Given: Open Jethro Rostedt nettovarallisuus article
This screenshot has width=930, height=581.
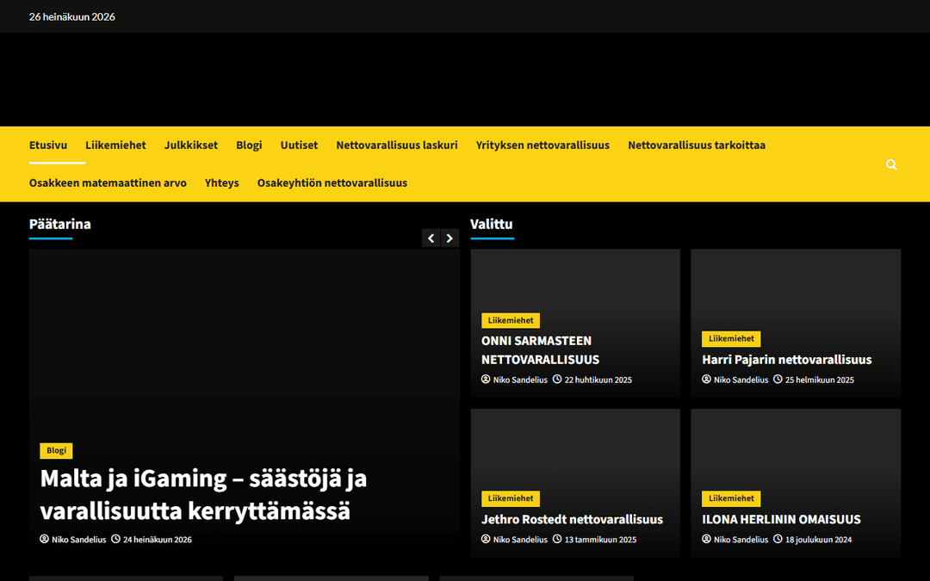Looking at the screenshot, I should tap(573, 519).
